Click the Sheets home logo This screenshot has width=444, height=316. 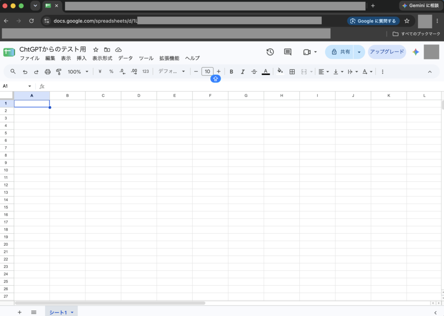9,52
